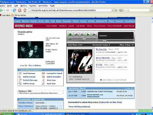Open the search engine selector dropdown
Screen dimensions: 153x115
(121, 10)
